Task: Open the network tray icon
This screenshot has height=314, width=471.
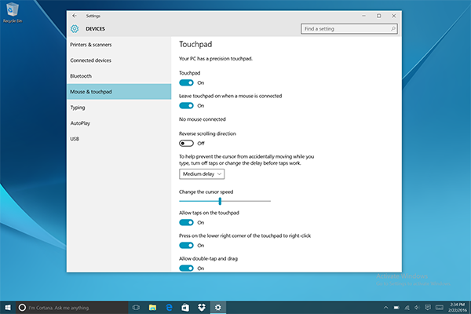Action: [x=407, y=308]
